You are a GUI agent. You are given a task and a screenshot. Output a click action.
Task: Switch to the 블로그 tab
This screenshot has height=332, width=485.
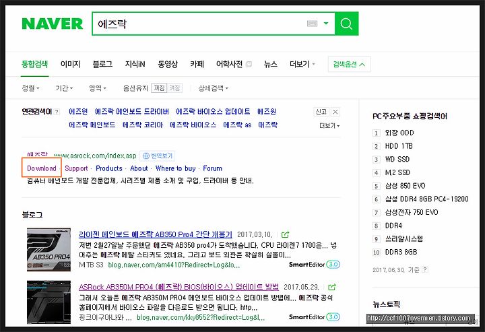click(x=102, y=64)
